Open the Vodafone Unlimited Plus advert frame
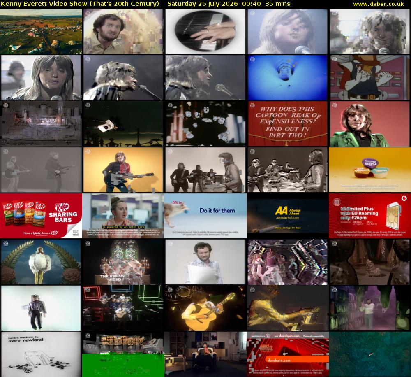This screenshot has height=377, width=411. click(x=370, y=216)
